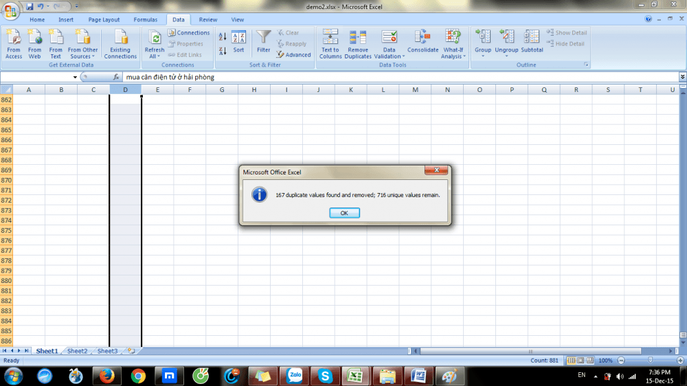Open the Page Layout ribbon tab
Screen dimensions: 687x386
(x=104, y=20)
